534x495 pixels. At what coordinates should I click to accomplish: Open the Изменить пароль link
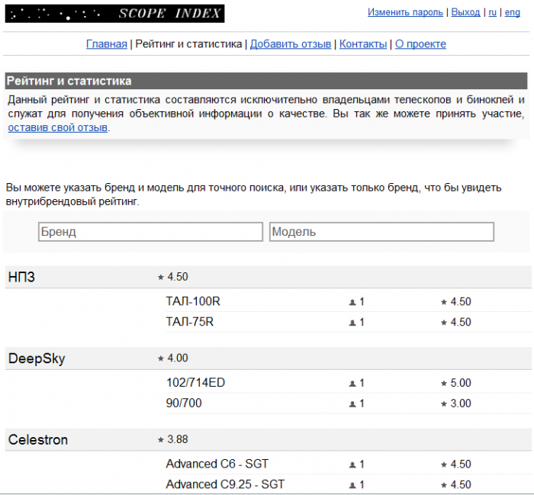pyautogui.click(x=405, y=12)
